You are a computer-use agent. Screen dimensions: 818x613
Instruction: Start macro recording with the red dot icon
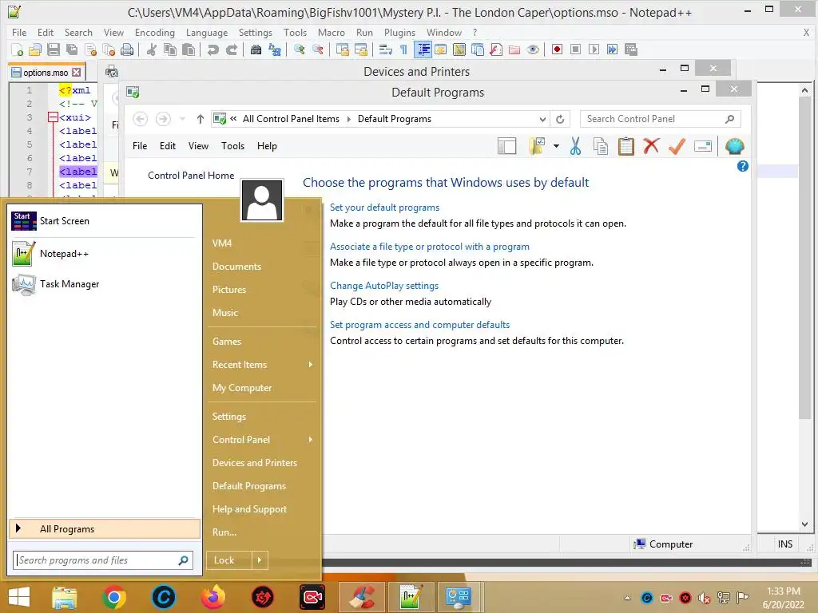tap(557, 49)
